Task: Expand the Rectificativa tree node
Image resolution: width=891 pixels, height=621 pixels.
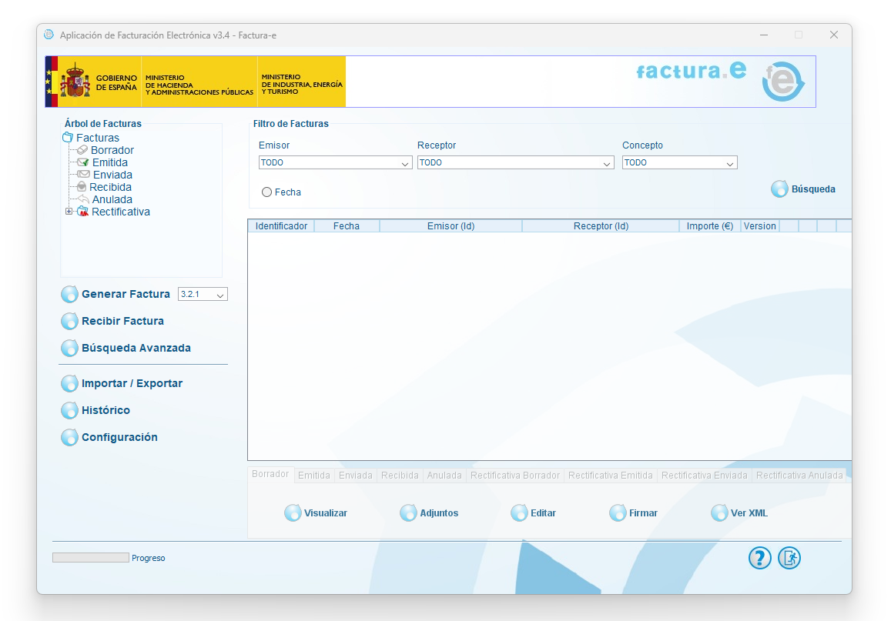Action: coord(69,212)
